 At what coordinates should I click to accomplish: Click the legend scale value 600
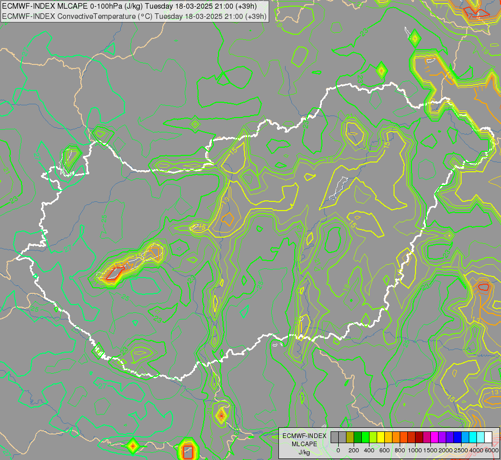[384, 450]
